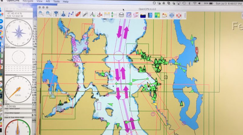Click the Man Overboard lifebuoy icon
Image resolution: width=243 pixels, height=135 pixels.
[x=179, y=15]
